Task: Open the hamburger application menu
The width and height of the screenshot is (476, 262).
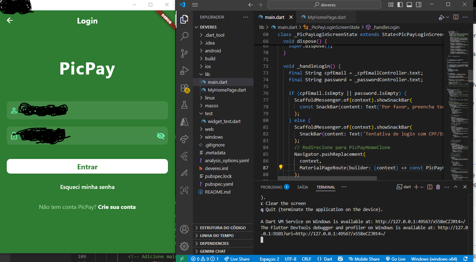Action: click(195, 5)
